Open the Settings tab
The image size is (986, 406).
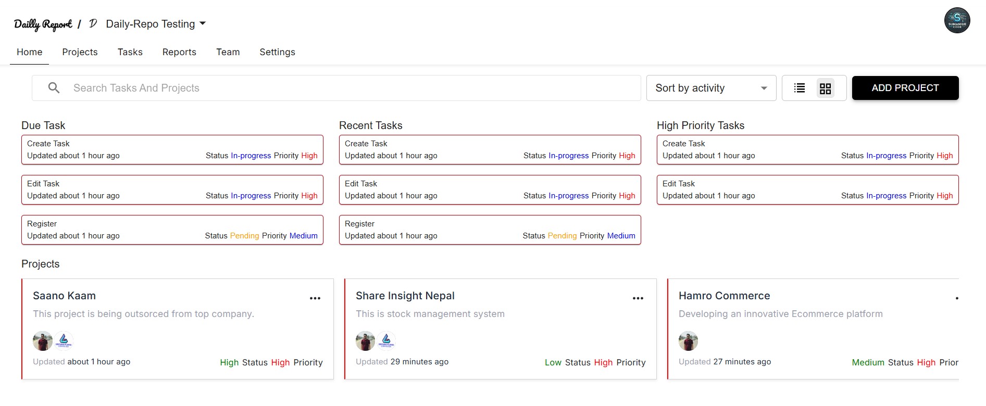[277, 52]
